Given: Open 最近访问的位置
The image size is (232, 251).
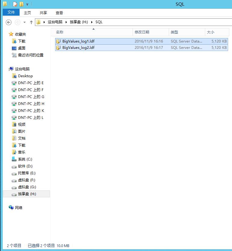Looking at the screenshot, I should [x=31, y=55].
